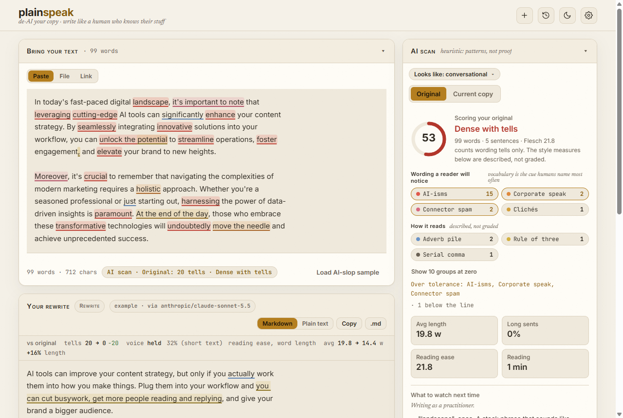Click underlined word 'actually' in rewrite
623x418 pixels.
(x=241, y=374)
